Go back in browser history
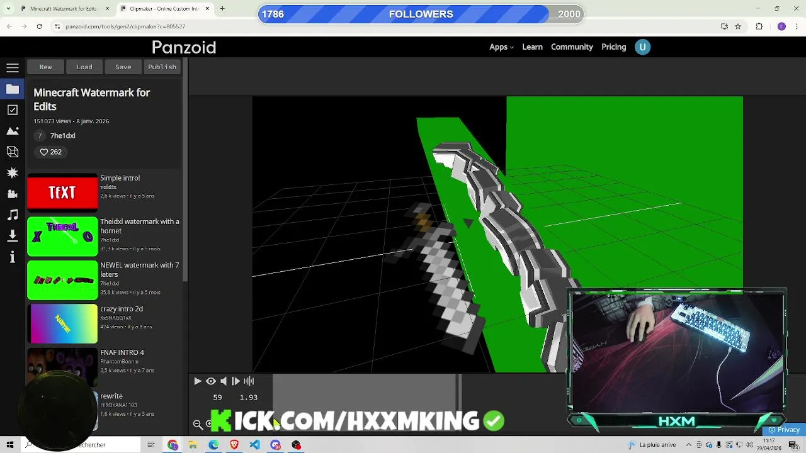Image resolution: width=806 pixels, height=453 pixels. pos(9,26)
